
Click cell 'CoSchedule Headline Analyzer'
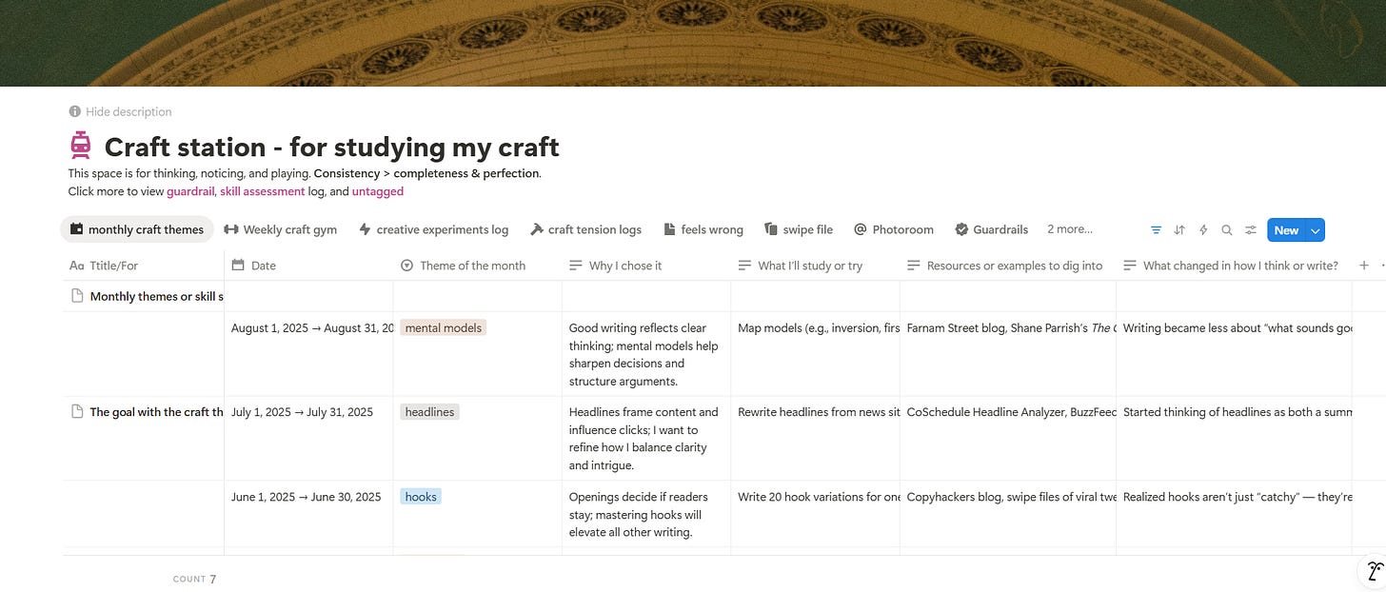[x=1007, y=438]
